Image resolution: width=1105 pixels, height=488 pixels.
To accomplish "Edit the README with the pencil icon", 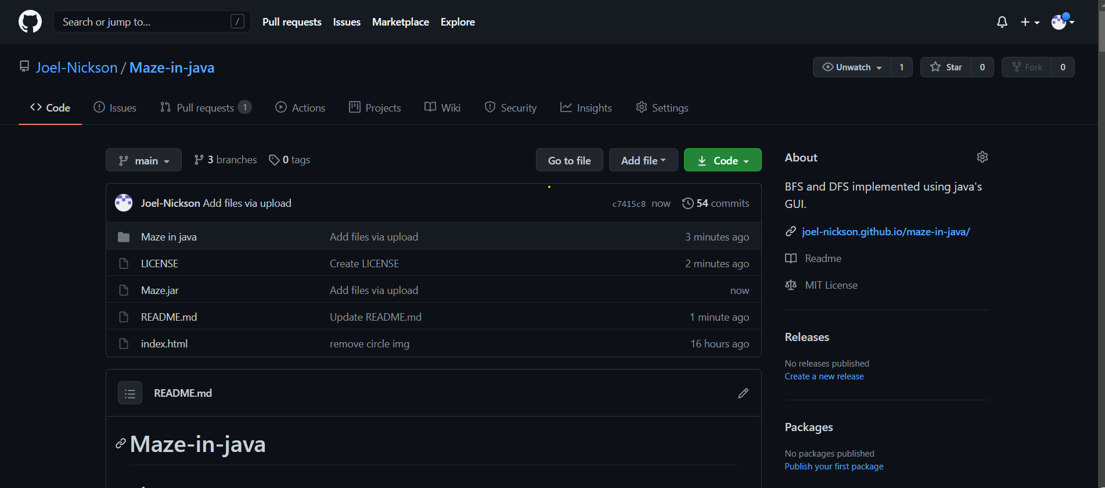I will [743, 393].
